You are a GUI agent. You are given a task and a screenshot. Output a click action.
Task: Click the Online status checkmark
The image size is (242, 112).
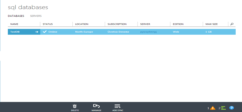pos(45,32)
